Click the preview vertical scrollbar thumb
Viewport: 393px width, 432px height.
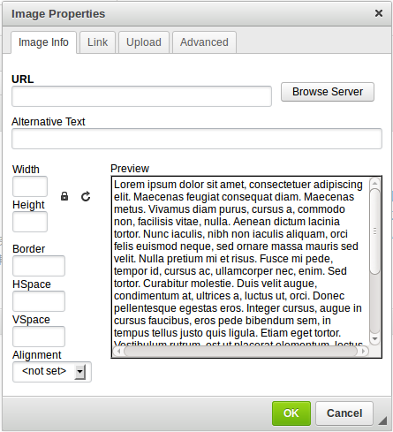click(374, 231)
